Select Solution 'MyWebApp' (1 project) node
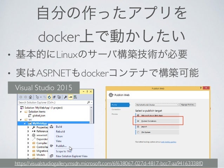 pyautogui.click(x=44, y=108)
